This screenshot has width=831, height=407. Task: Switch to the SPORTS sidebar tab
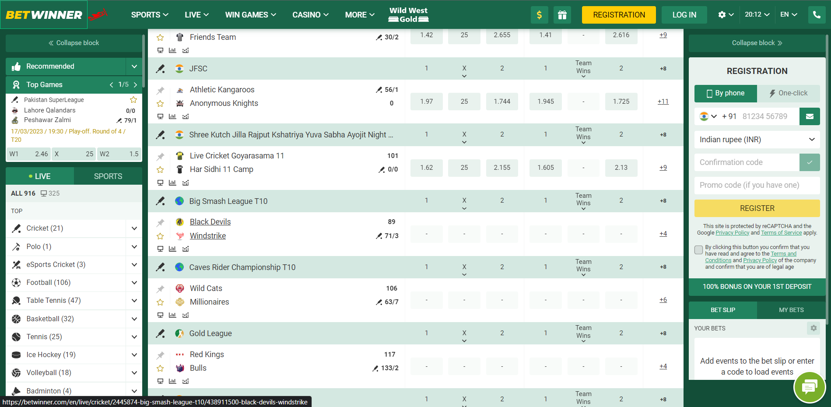[x=108, y=176]
